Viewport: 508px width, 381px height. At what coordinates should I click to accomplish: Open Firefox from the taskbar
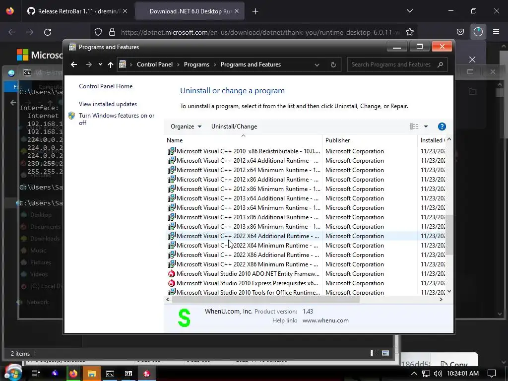73,374
